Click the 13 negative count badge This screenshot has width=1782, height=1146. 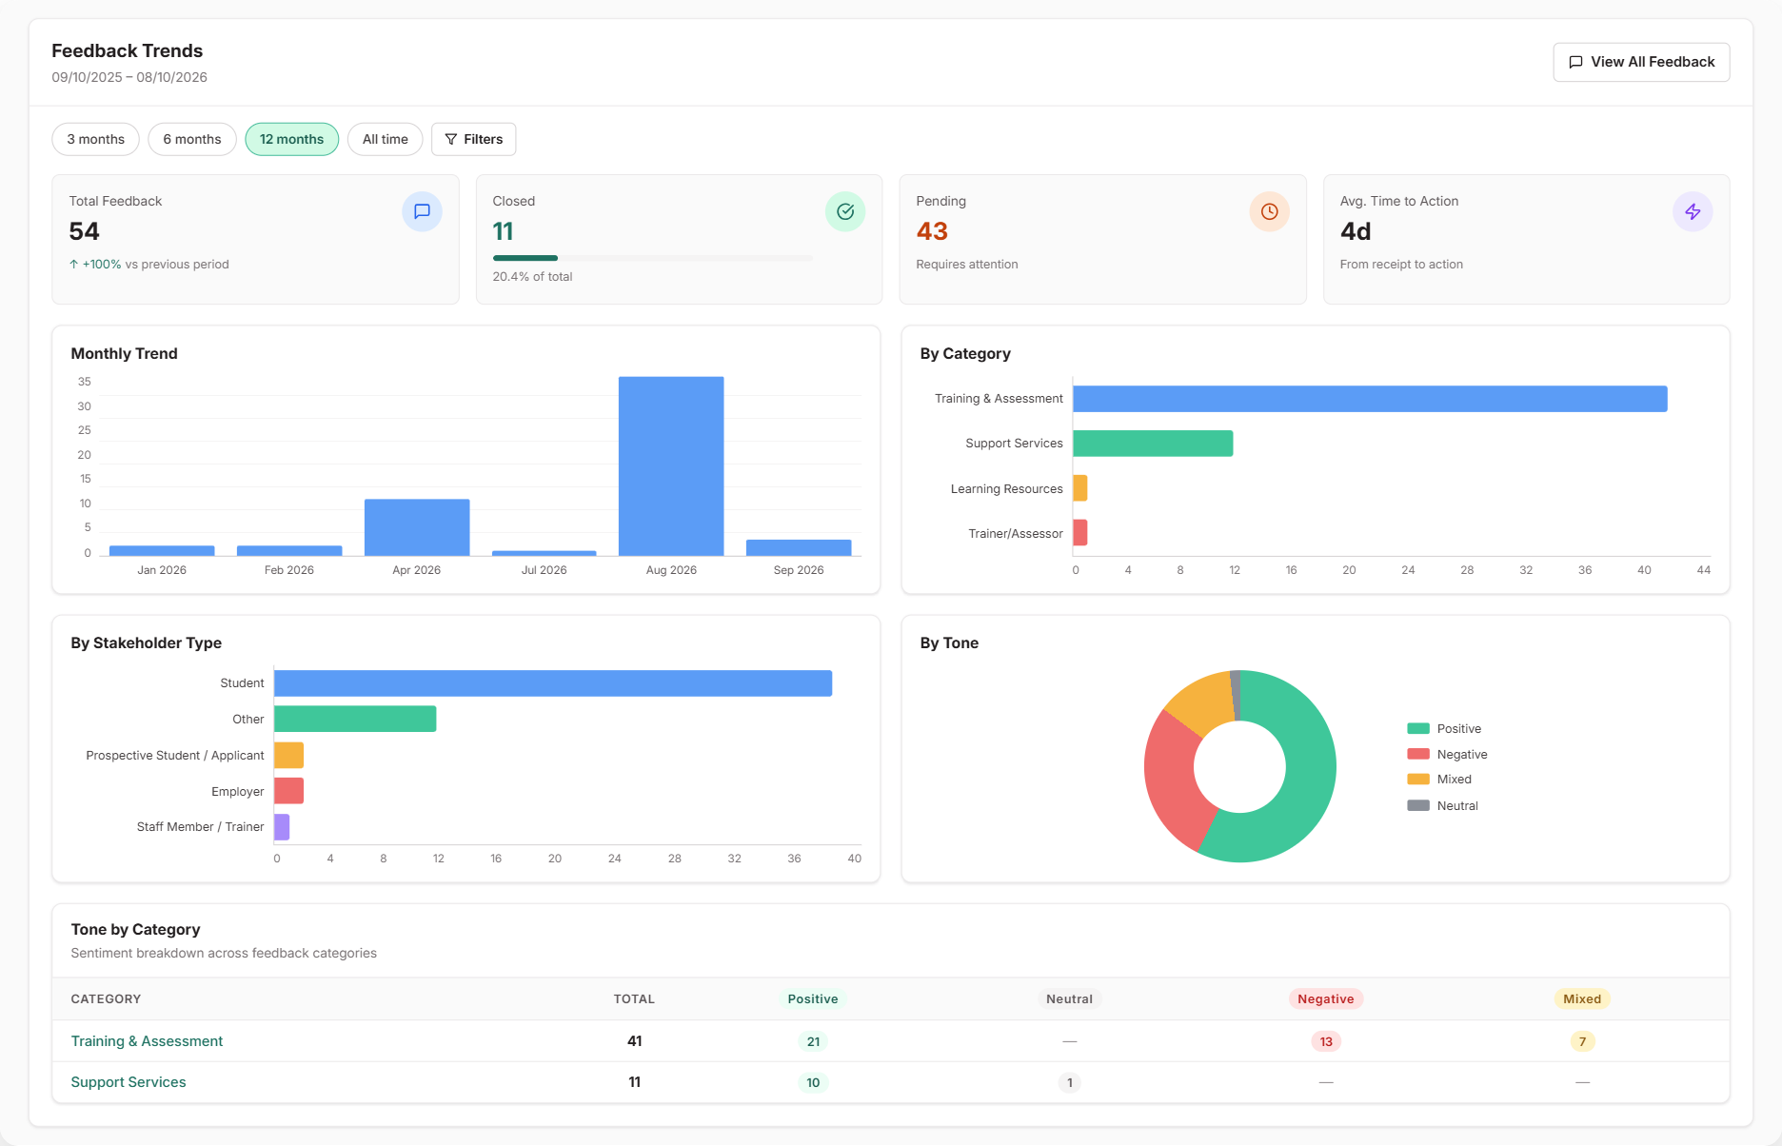(1326, 1041)
